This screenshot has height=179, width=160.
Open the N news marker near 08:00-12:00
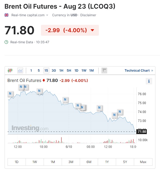[99, 108]
